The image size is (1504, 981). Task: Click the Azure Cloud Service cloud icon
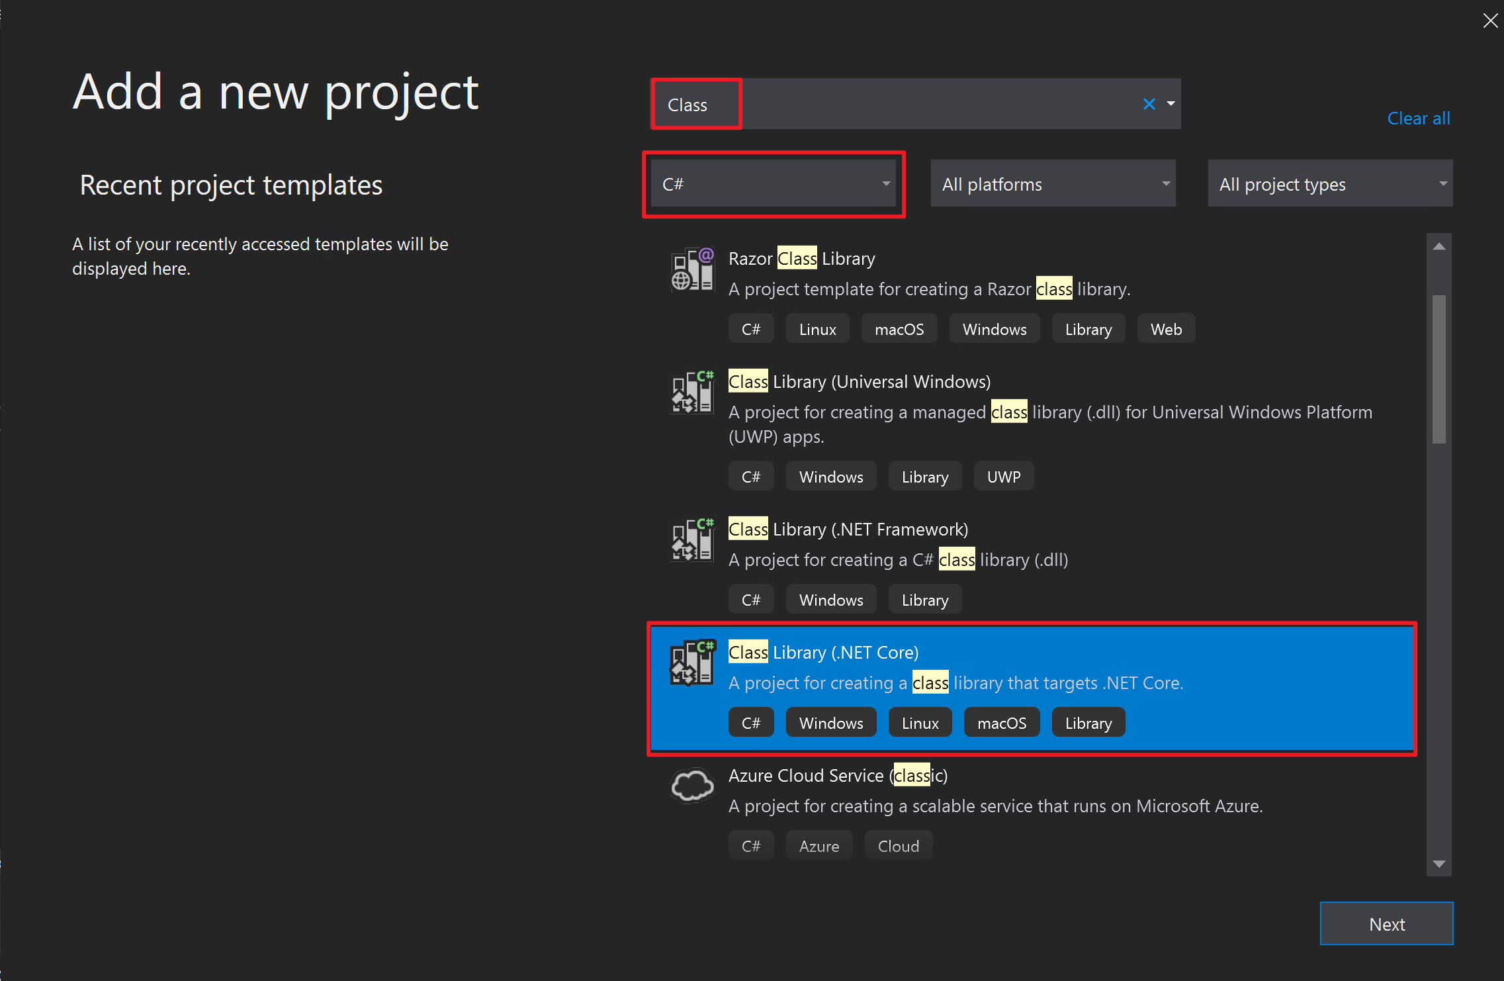point(692,786)
